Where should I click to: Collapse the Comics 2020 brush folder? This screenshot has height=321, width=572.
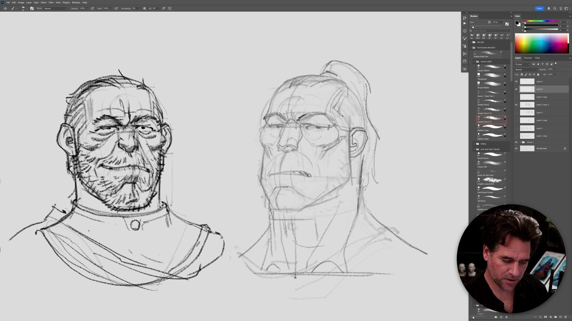475,62
